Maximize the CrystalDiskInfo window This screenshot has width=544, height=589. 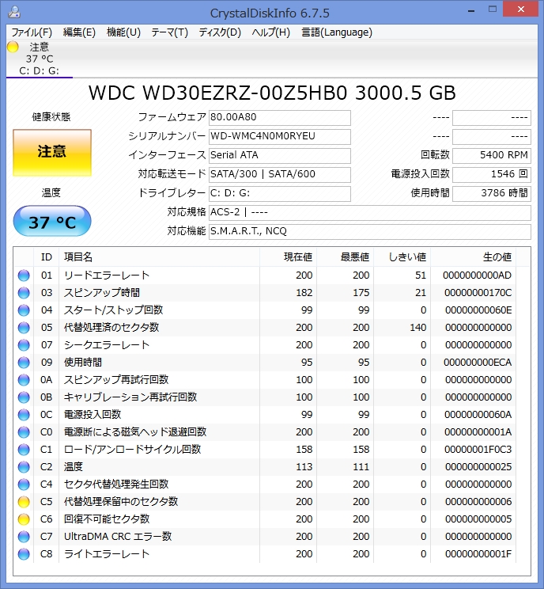[x=493, y=9]
